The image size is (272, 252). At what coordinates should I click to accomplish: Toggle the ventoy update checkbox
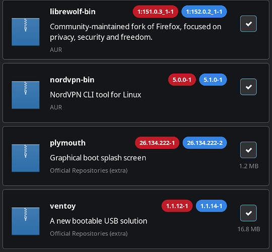pyautogui.click(x=248, y=213)
